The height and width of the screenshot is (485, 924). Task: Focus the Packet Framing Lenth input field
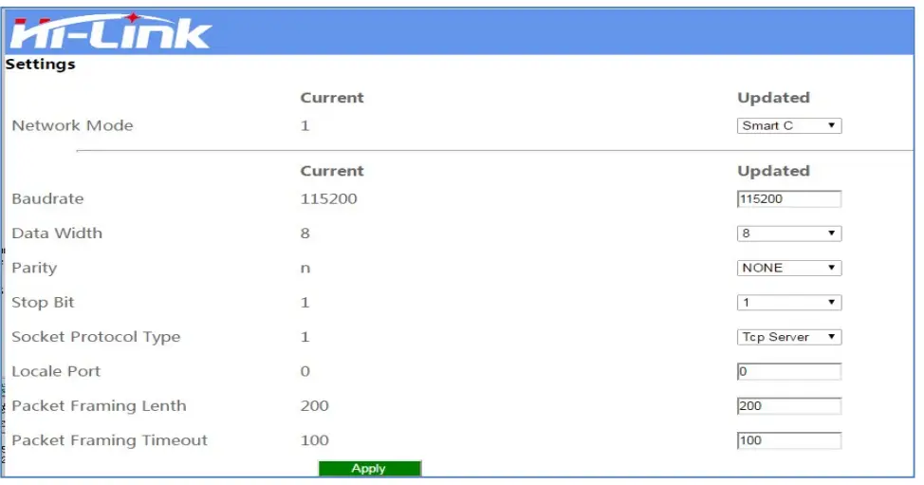pyautogui.click(x=789, y=406)
